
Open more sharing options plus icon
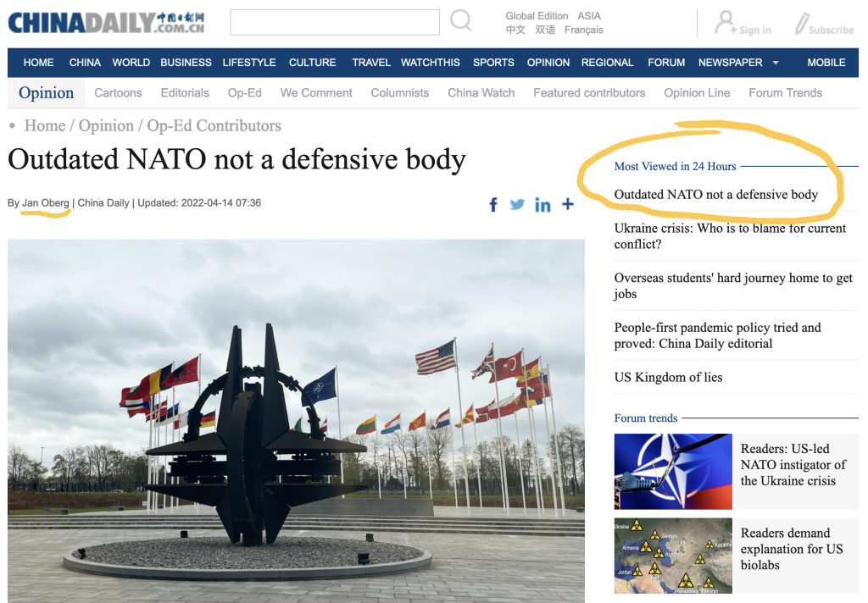(x=567, y=204)
